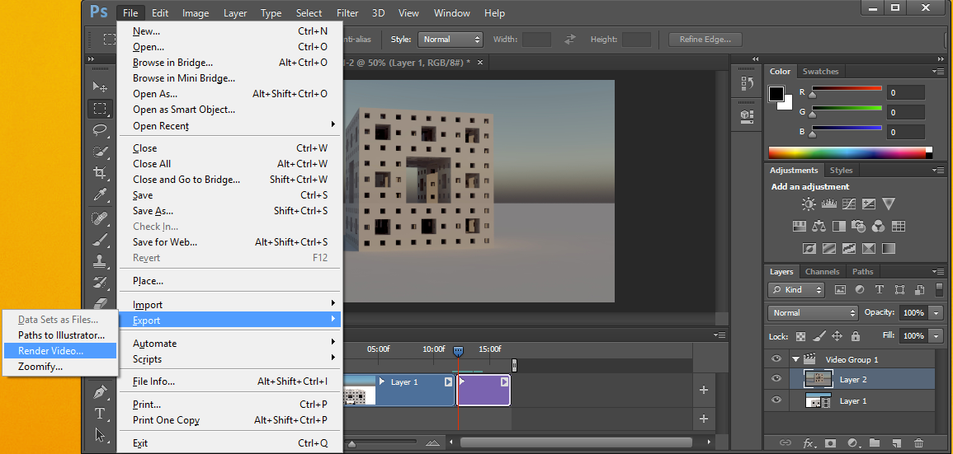Create a new layer with page icon
Screen dimensions: 953x454
(x=896, y=443)
